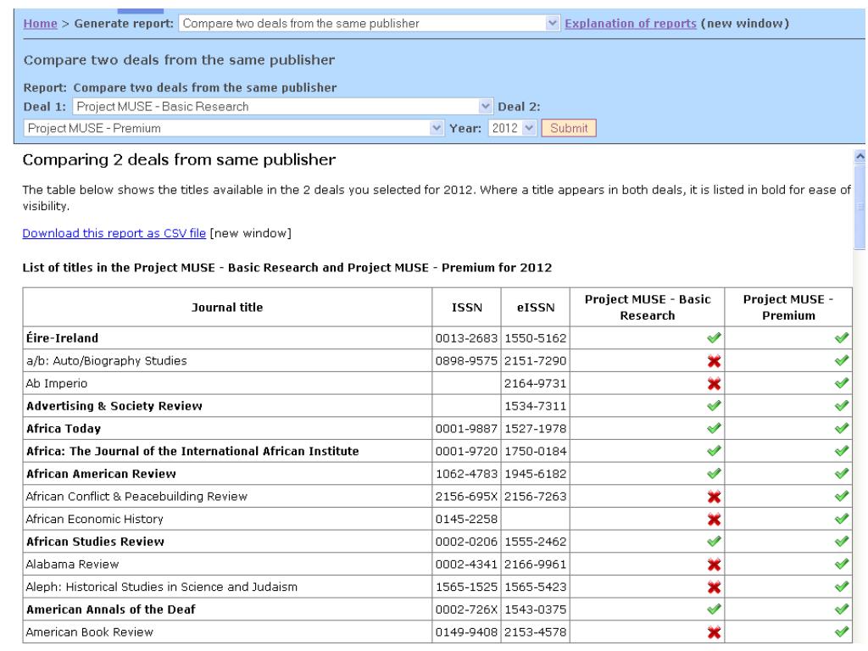Select the African Studies Review title

(95, 542)
